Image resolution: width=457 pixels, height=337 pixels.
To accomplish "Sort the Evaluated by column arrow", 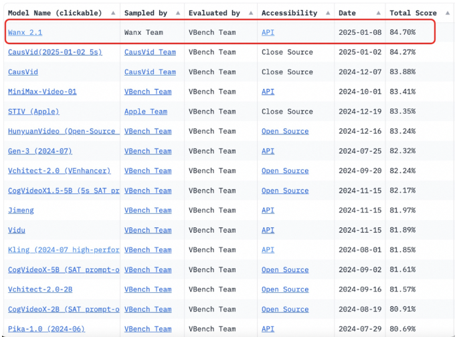I will pos(250,13).
